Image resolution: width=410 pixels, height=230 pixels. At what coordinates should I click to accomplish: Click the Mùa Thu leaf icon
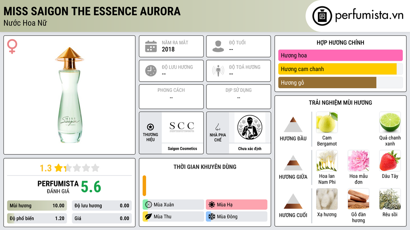point(148,216)
